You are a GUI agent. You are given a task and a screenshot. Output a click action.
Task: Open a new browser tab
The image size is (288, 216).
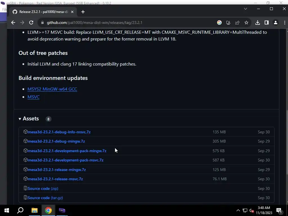point(83,12)
